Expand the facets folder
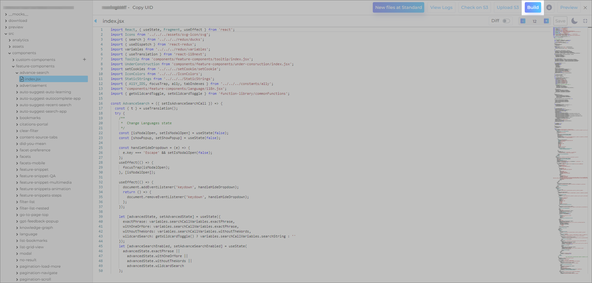The width and height of the screenshot is (592, 283). coord(25,157)
